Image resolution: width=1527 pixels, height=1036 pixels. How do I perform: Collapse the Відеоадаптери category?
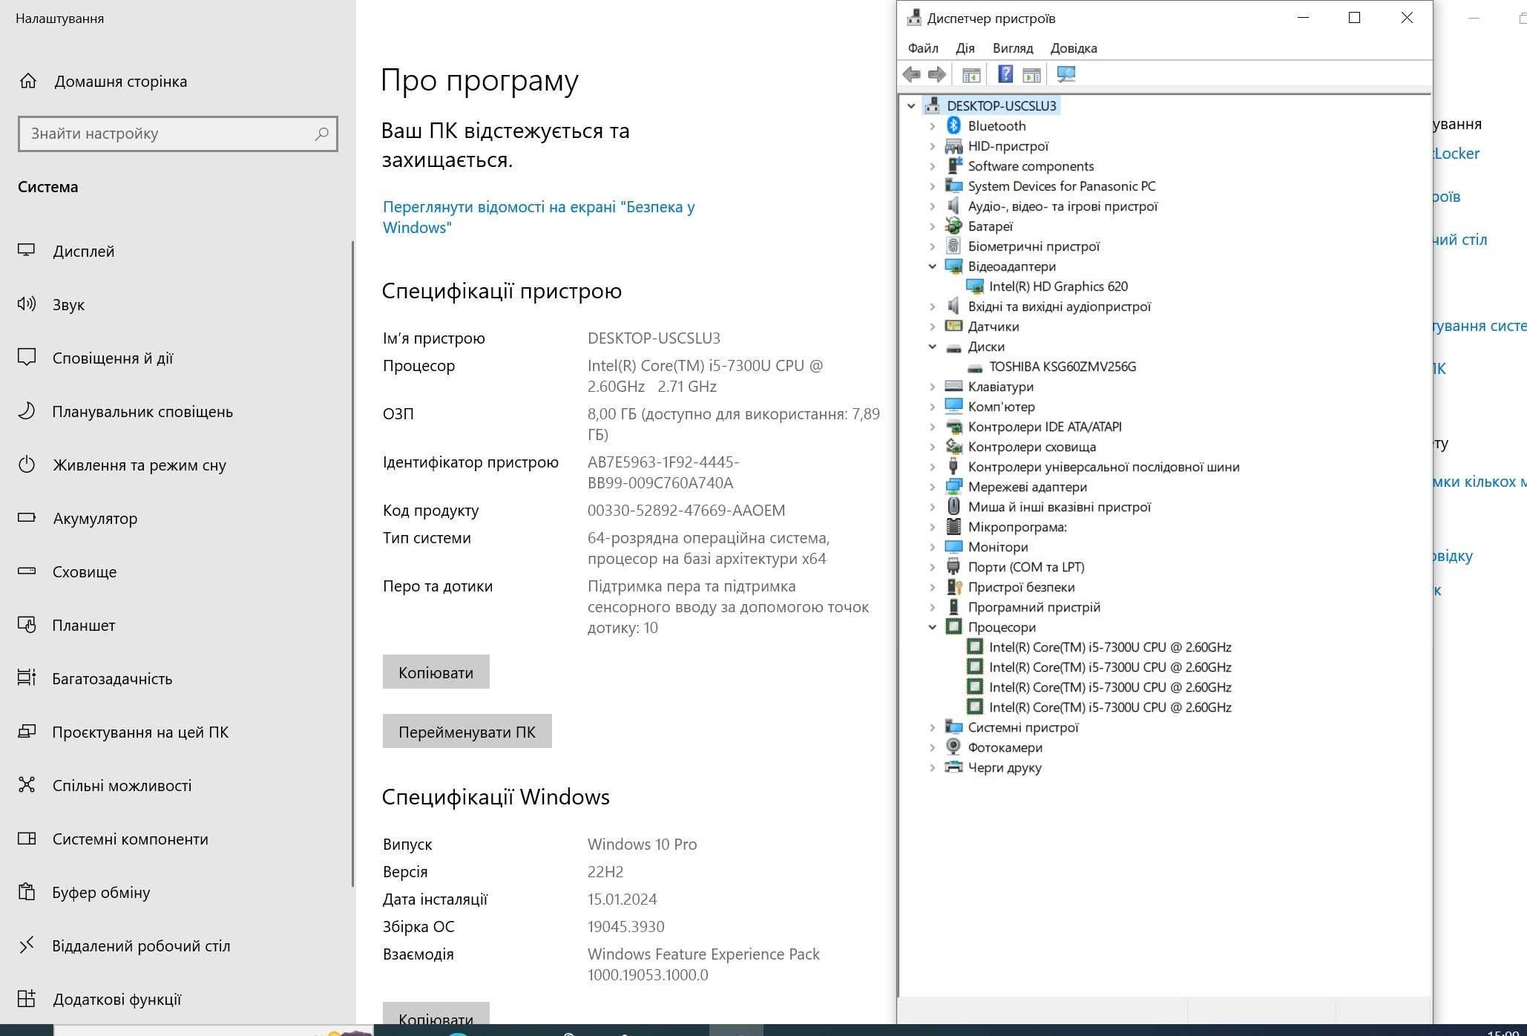933,266
